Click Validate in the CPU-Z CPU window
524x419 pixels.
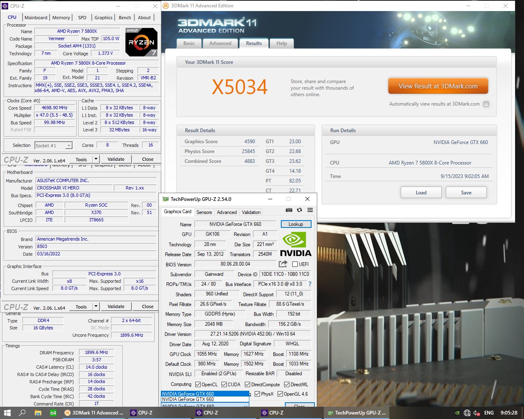[116, 159]
